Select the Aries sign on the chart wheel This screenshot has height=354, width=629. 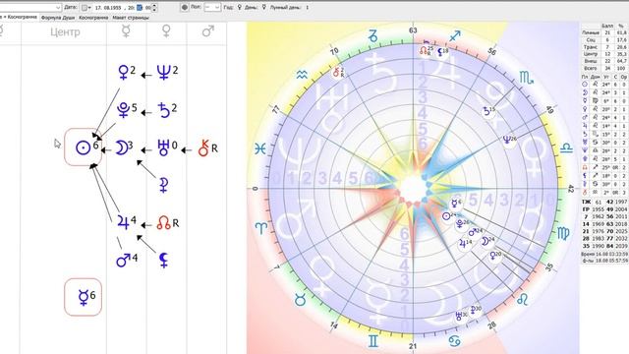[x=261, y=228]
